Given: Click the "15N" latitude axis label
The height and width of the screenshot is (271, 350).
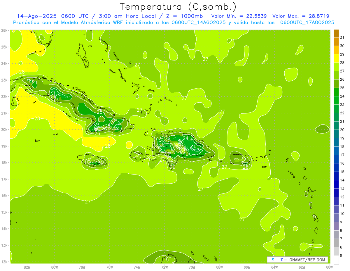Looking at the screenshot, I should coord(4,212).
